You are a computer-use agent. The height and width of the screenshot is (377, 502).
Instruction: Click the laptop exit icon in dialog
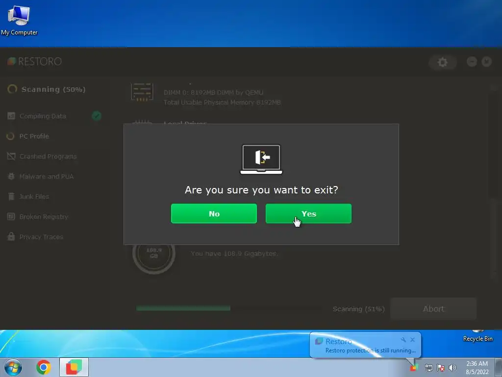pos(261,160)
